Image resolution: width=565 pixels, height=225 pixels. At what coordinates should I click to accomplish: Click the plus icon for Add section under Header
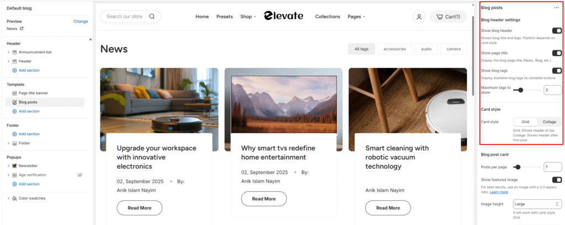(14, 70)
